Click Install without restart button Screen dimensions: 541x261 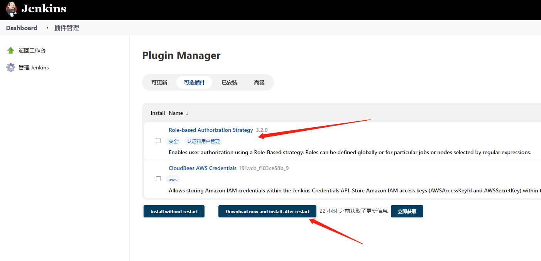[174, 211]
